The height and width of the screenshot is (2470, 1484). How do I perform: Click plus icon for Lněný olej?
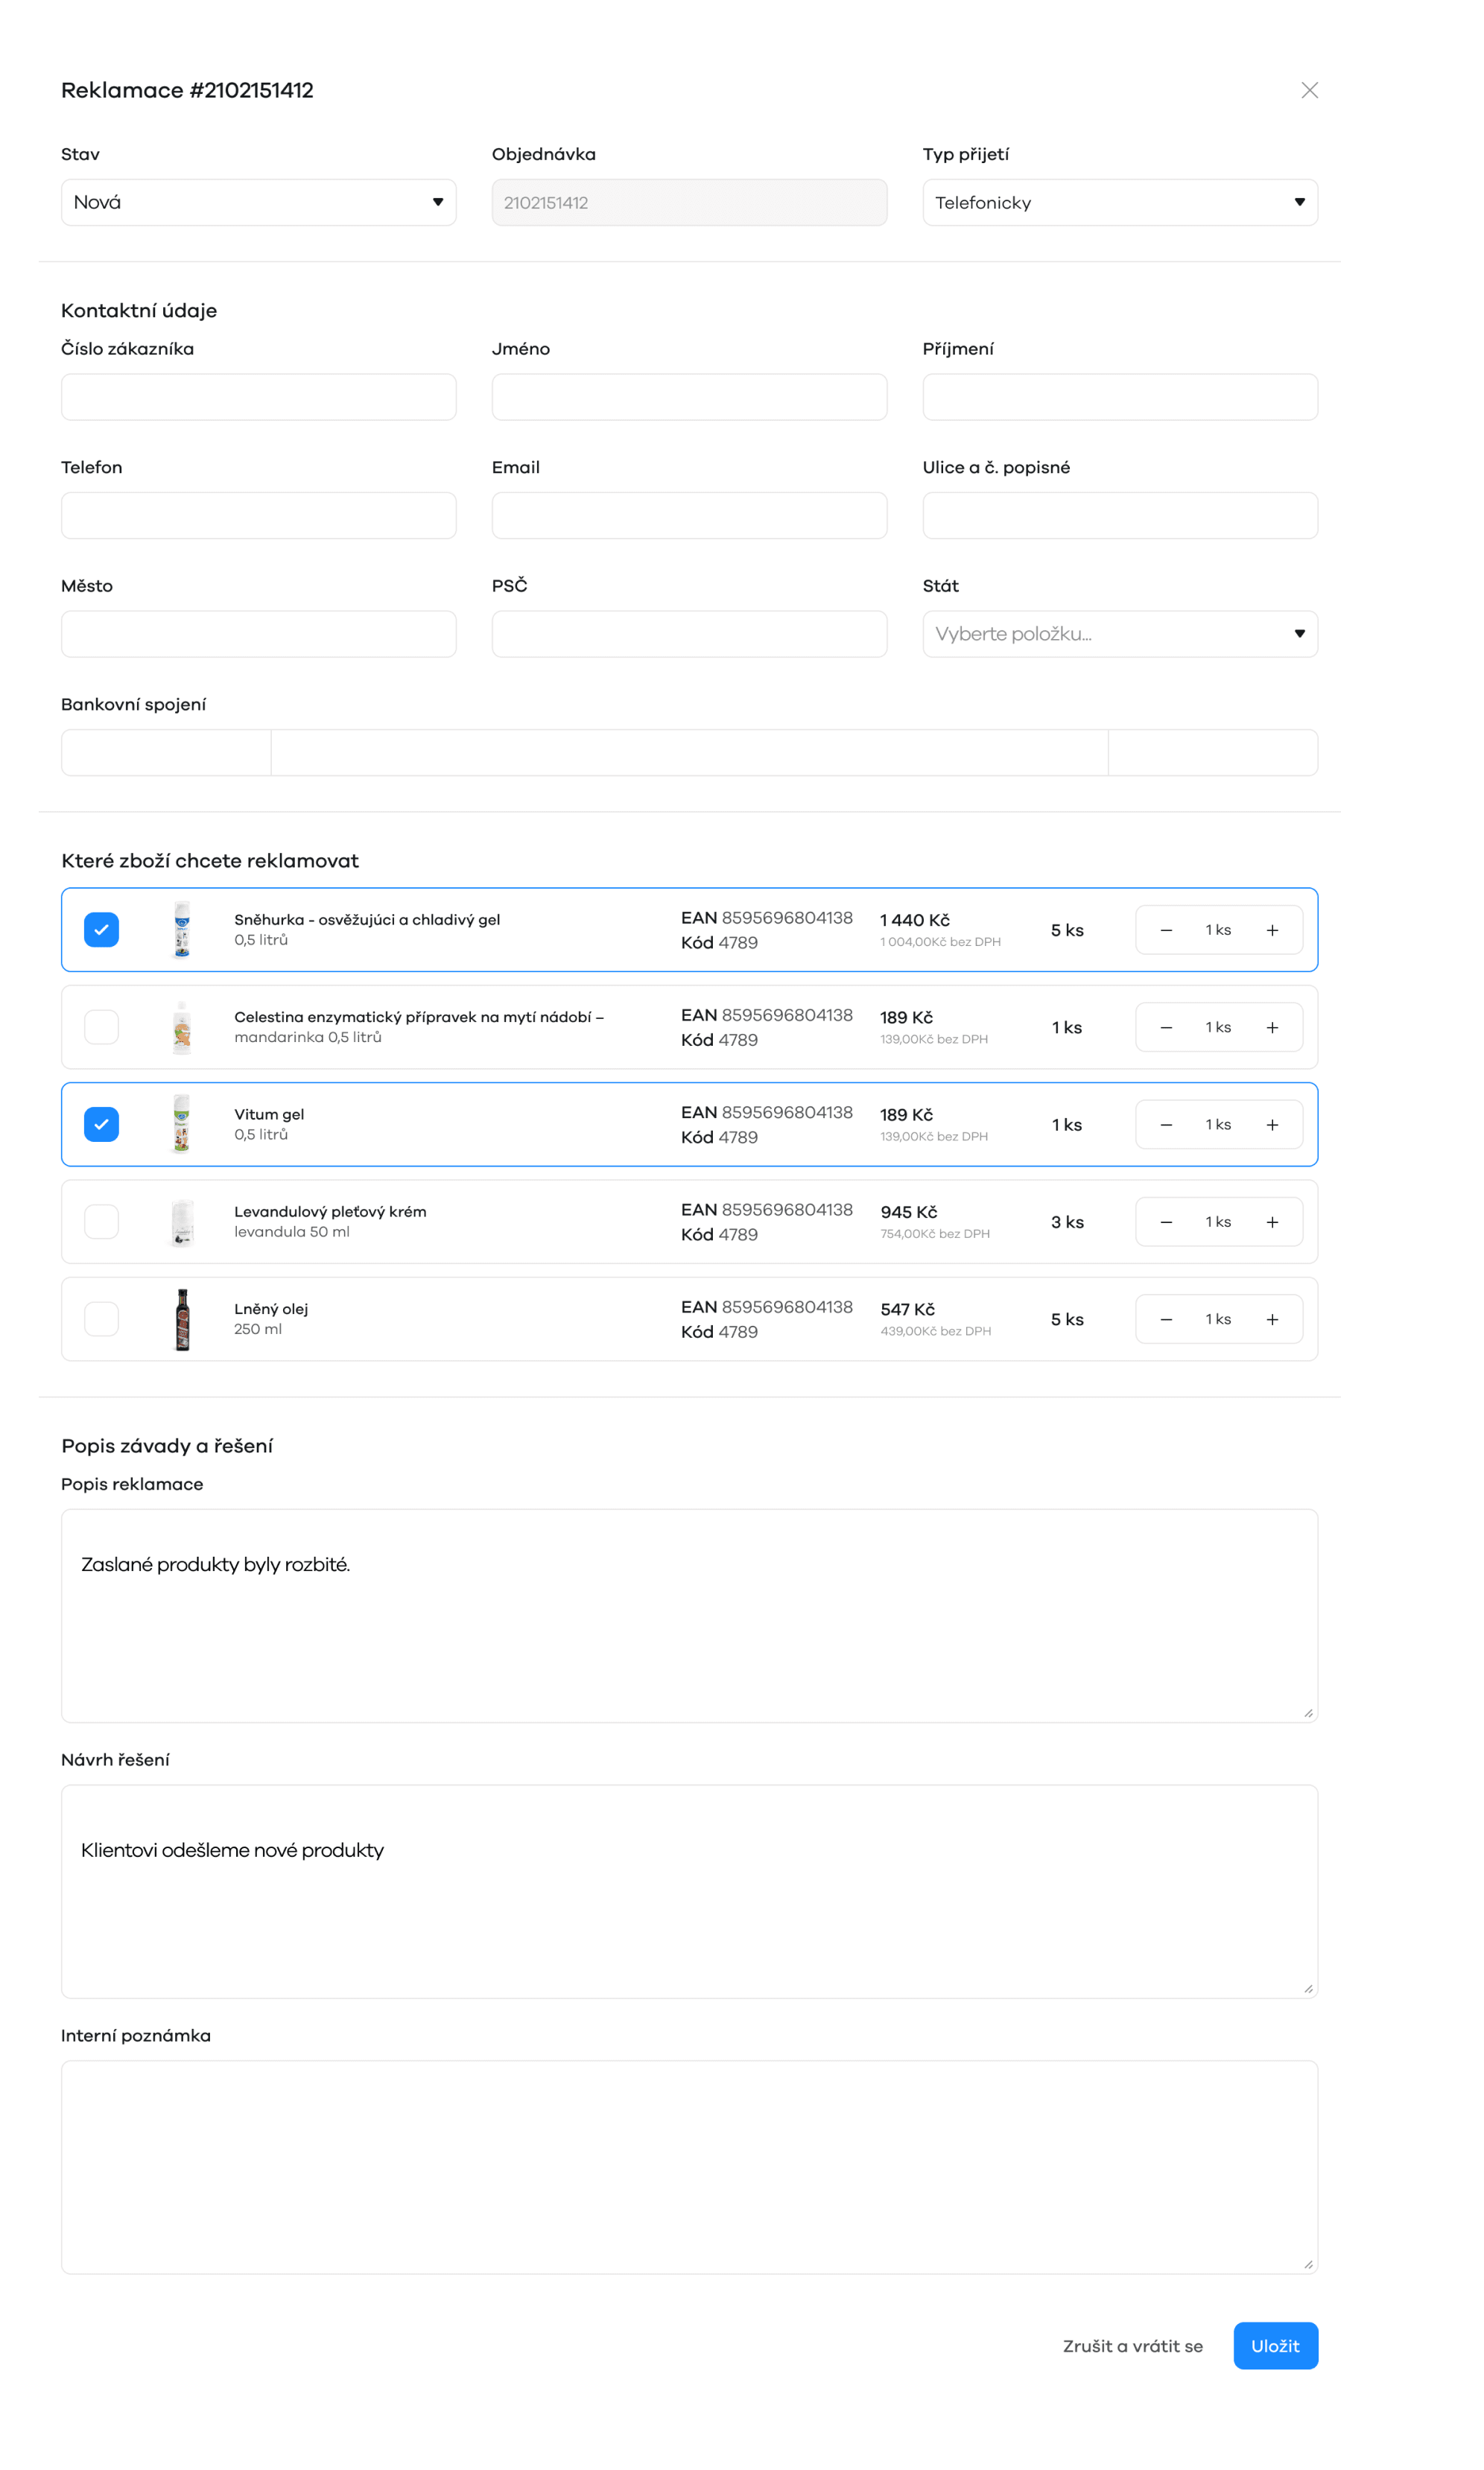pos(1272,1319)
